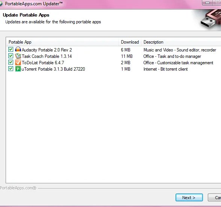Sort by the Description column header
The image size is (221, 207).
(181, 42)
